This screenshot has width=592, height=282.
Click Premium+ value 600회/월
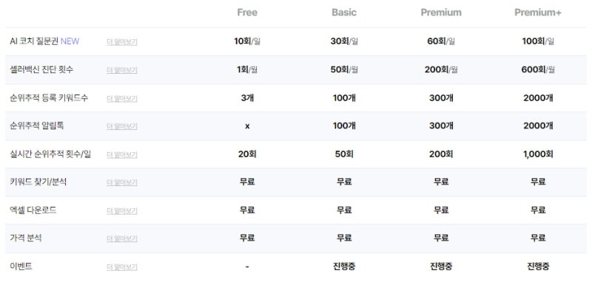tap(538, 69)
